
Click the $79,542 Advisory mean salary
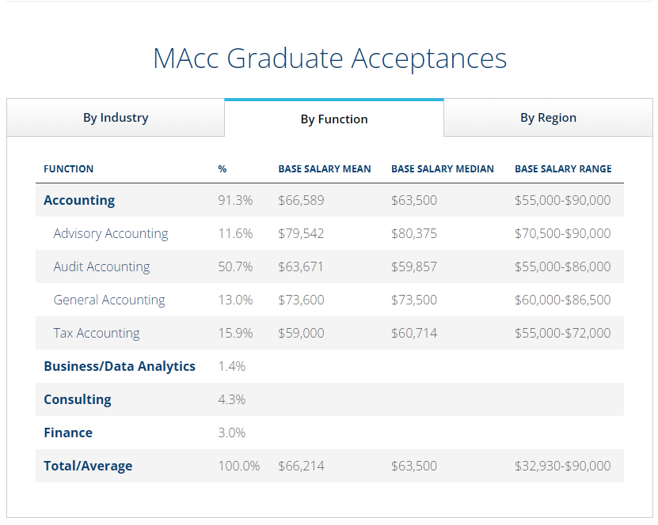301,233
